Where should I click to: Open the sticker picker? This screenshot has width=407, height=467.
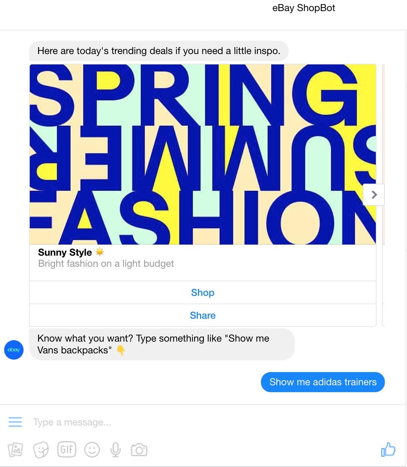[41, 450]
